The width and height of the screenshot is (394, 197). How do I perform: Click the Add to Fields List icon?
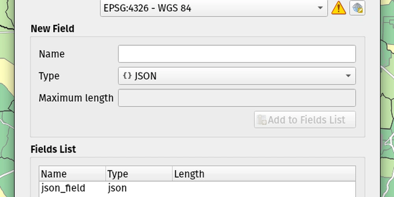262,120
